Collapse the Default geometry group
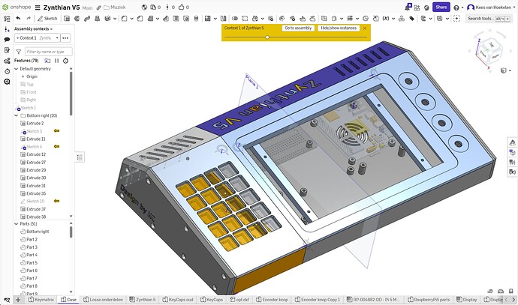The height and width of the screenshot is (305, 518). point(17,69)
